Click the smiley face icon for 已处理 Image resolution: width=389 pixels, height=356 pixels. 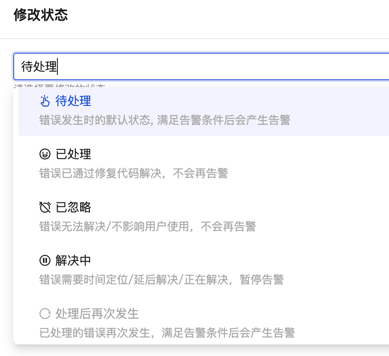click(45, 154)
